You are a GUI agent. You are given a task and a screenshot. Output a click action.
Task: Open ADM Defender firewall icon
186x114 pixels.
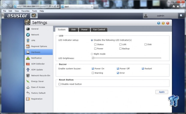28,64
